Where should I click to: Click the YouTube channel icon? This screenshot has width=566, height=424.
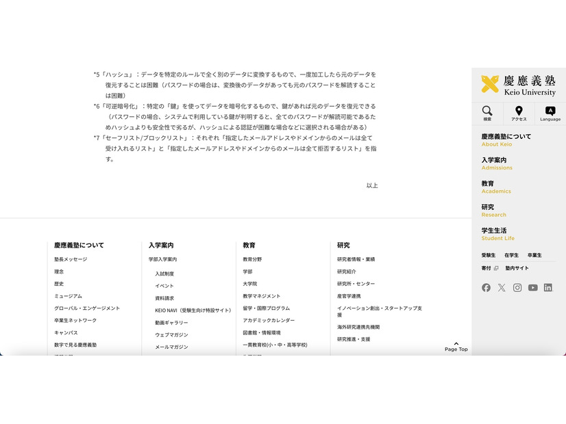click(533, 287)
